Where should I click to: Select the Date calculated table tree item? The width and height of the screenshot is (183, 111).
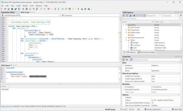(135, 48)
